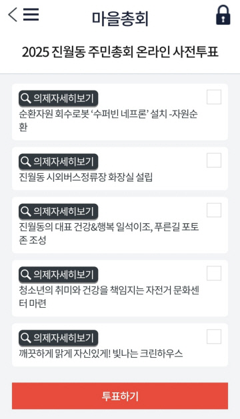Select the agenda text 진월동 시외버스정류장 화장실 설립

85,177
